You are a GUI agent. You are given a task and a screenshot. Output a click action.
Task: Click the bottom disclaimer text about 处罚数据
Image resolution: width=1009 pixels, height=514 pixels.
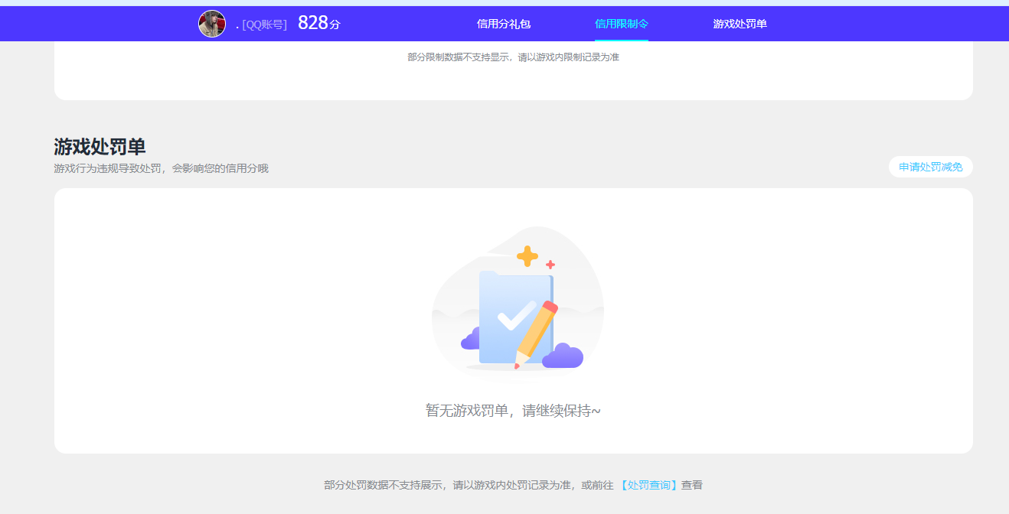[511, 485]
